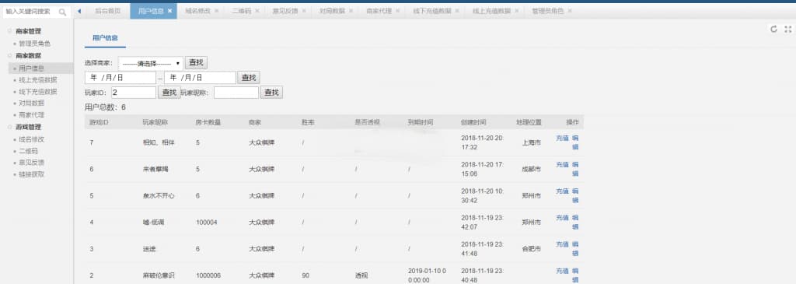Close the 用户信息 tab
Image resolution: width=796 pixels, height=284 pixels.
point(169,11)
